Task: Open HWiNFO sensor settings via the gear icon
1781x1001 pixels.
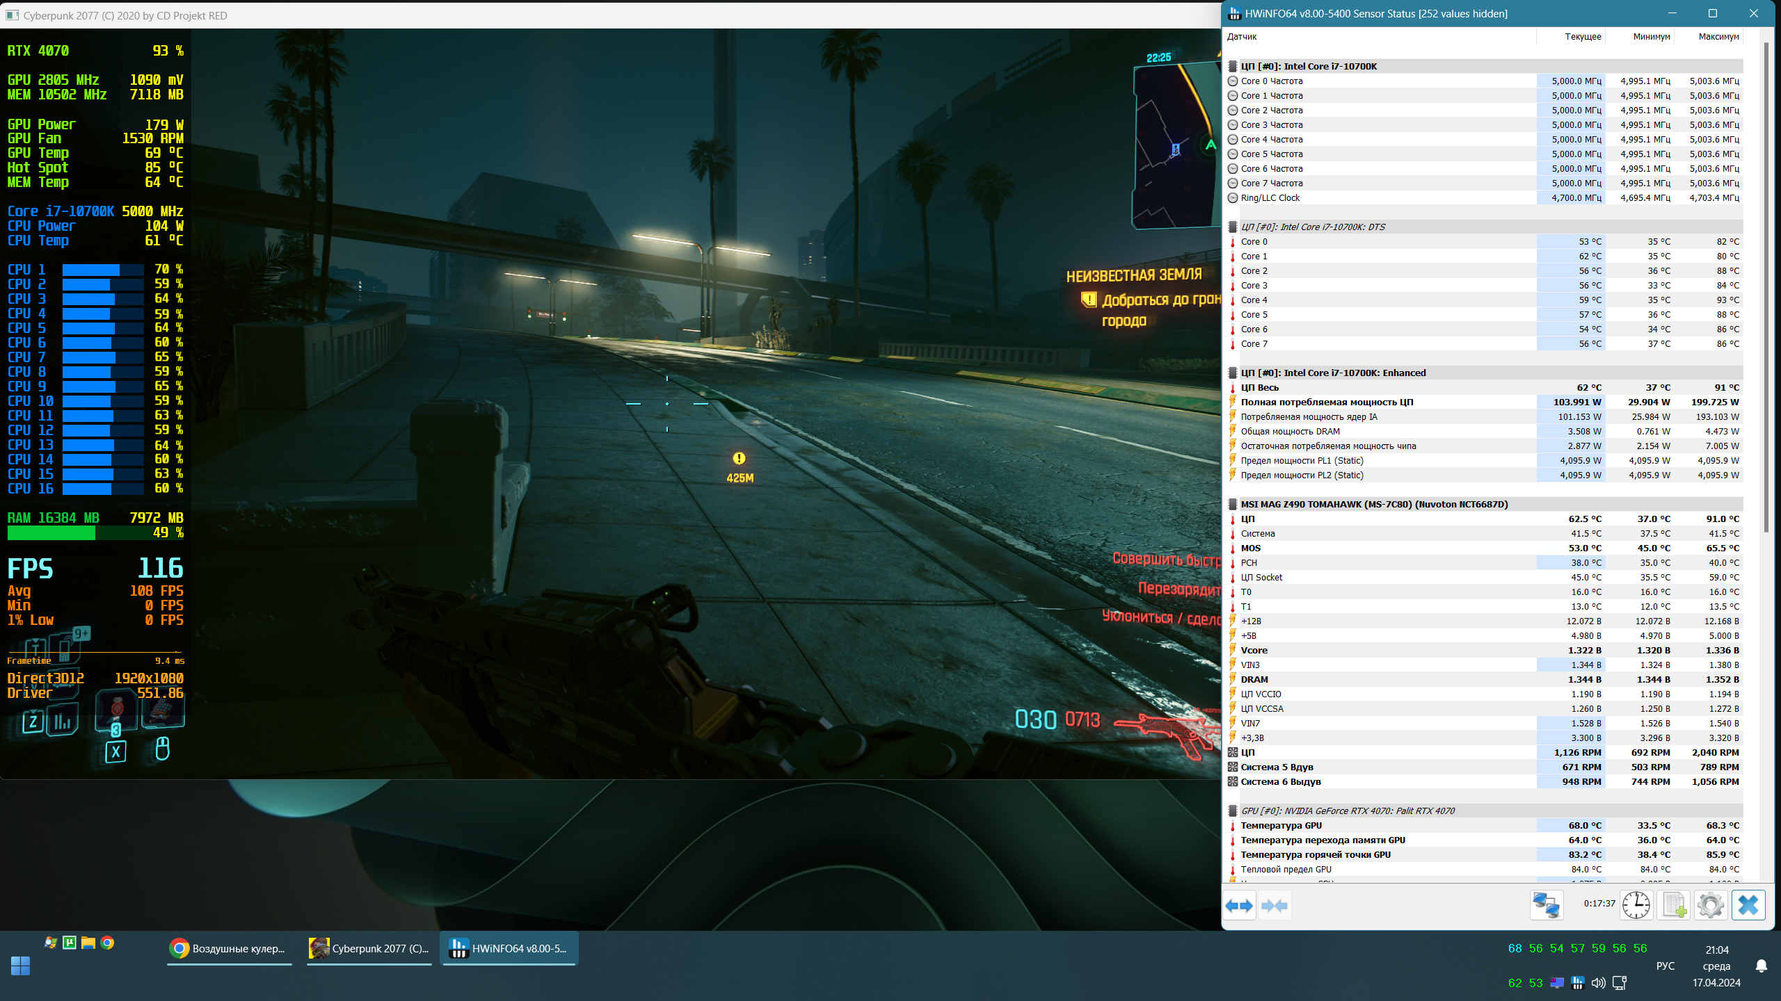Action: pos(1710,906)
